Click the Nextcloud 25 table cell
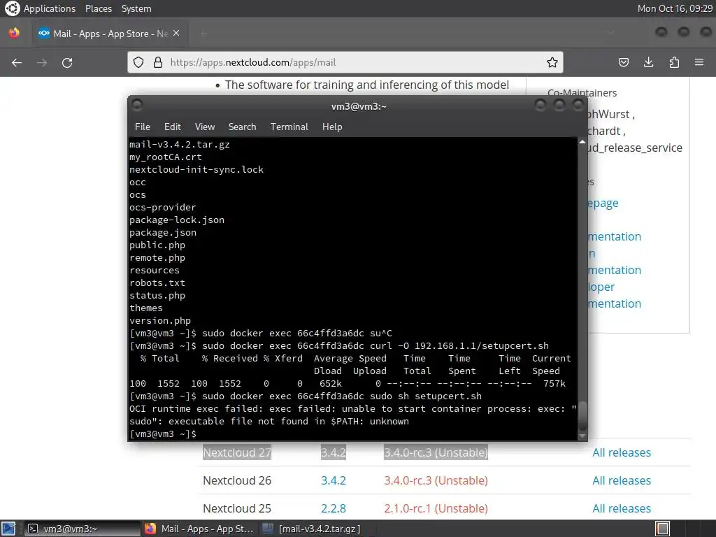The height and width of the screenshot is (537, 716). tap(237, 508)
